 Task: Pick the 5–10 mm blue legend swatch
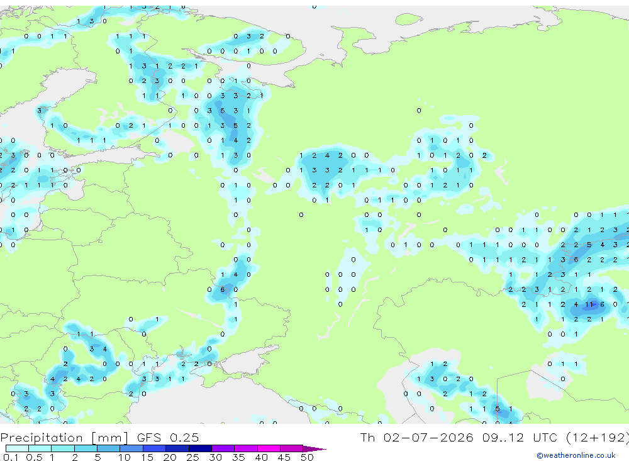point(109,448)
